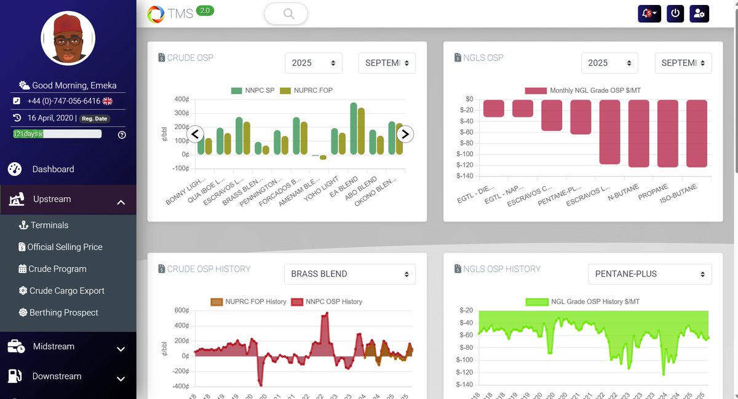This screenshot has width=738, height=399.
Task: Open the NGLS OSP year dropdown
Action: (x=609, y=63)
